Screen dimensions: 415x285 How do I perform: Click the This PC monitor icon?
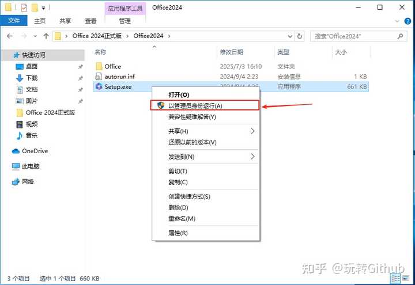pos(16,166)
